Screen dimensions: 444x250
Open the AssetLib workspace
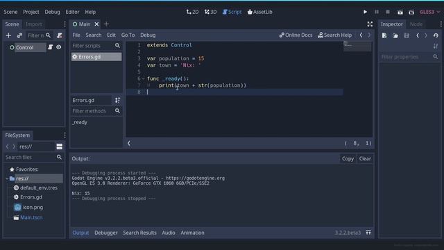point(259,12)
